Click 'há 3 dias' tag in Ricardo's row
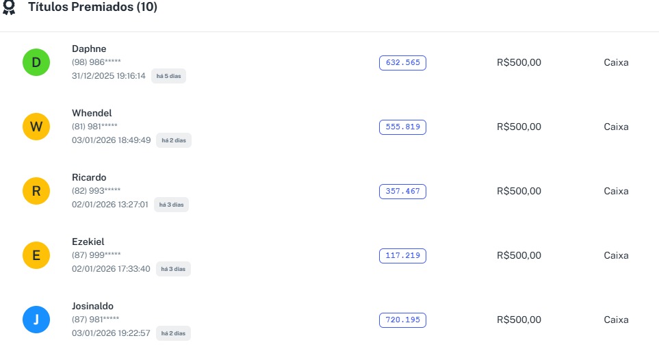 coord(171,205)
